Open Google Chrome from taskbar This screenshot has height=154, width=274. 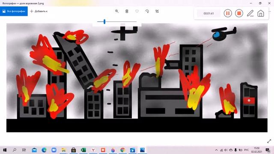[123, 150]
